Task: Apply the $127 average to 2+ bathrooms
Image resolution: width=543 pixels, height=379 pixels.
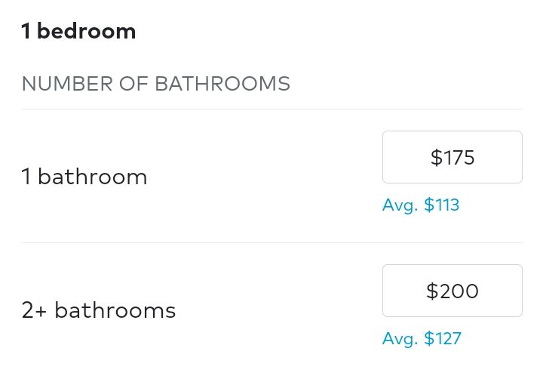Action: [x=422, y=338]
